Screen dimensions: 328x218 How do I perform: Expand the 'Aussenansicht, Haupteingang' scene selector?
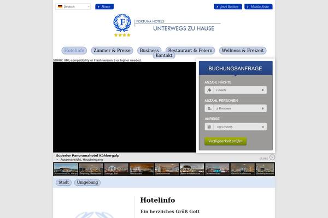(x=81, y=160)
